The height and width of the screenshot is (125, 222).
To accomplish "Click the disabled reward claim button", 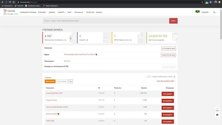I will (x=169, y=67).
